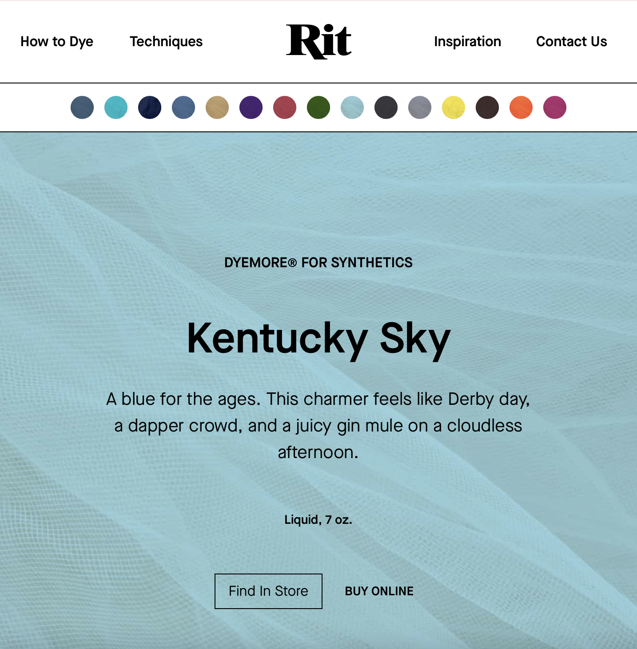Open the Inspiration section
This screenshot has height=649, width=637.
467,41
